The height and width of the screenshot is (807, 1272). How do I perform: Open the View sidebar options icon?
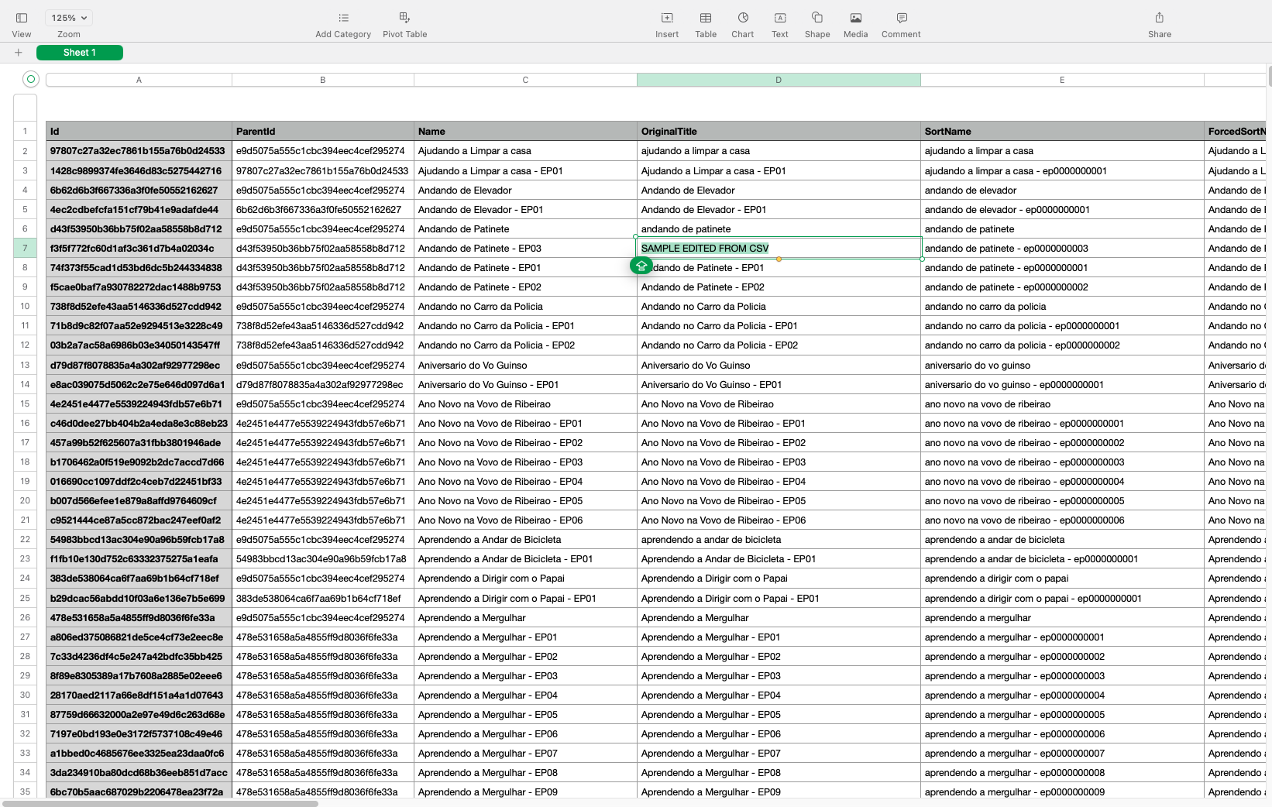pos(22,18)
